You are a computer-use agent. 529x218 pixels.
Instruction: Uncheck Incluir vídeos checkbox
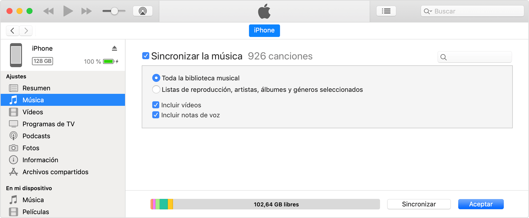click(x=156, y=105)
